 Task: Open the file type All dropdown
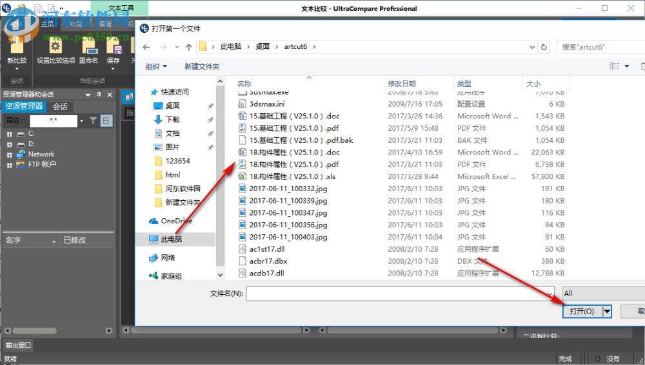tap(603, 293)
